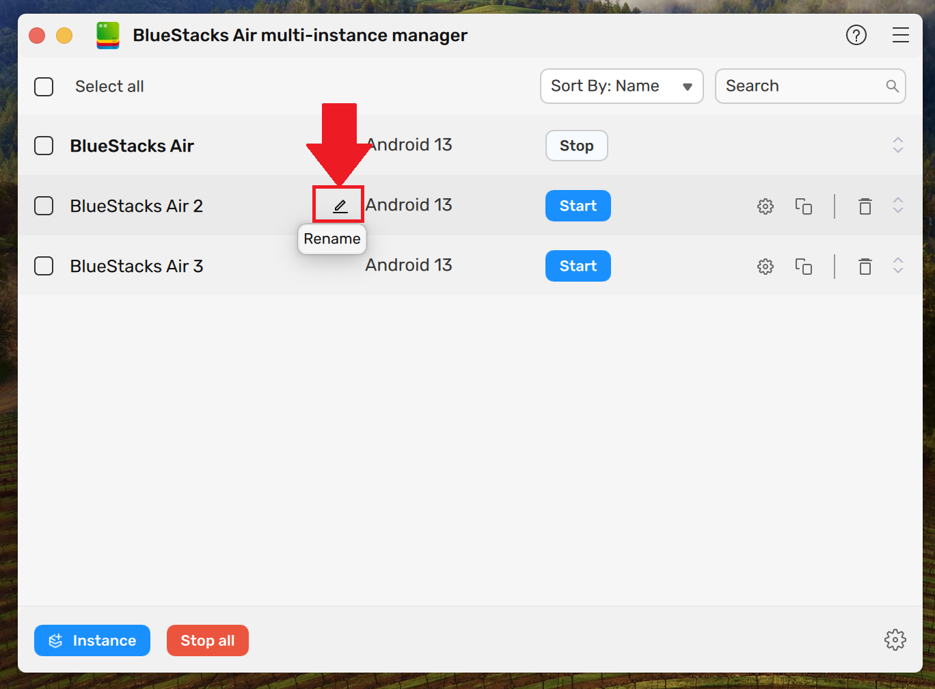Tick the Select all checkbox
Screen dimensions: 935x689
(44, 87)
